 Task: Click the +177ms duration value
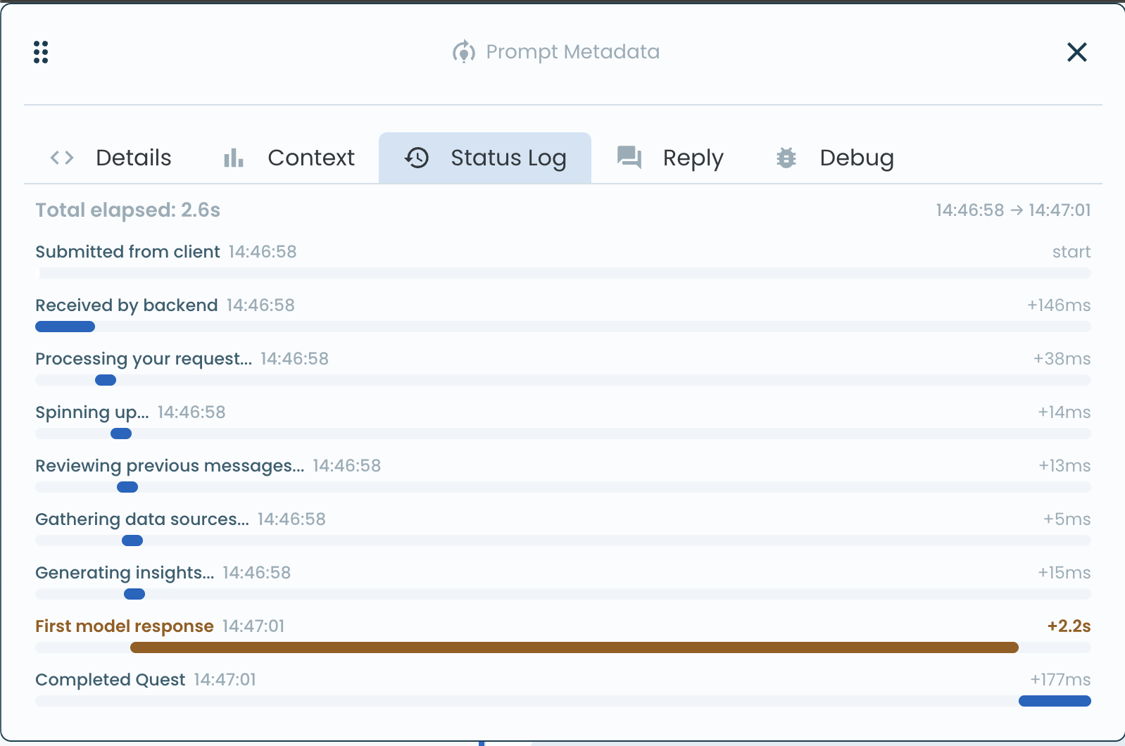click(1060, 680)
